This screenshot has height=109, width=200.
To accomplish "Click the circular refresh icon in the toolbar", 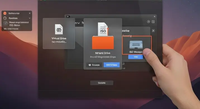I will click(x=148, y=22).
